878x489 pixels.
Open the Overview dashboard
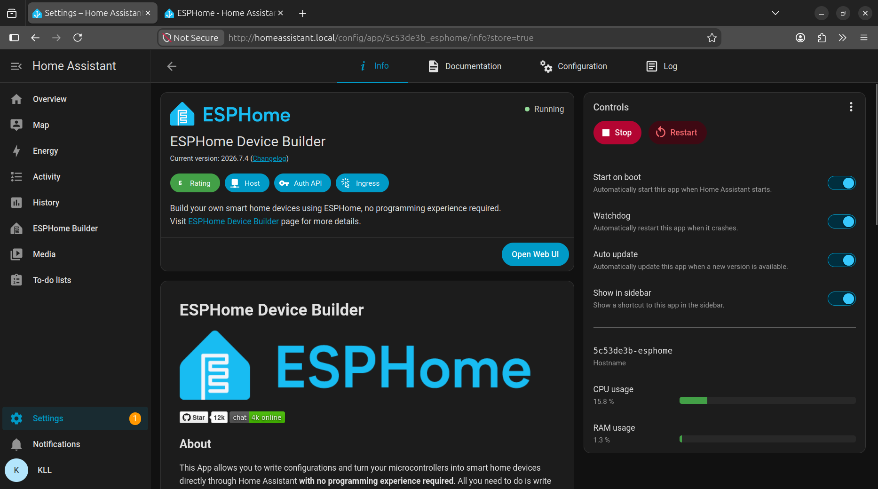click(x=75, y=99)
